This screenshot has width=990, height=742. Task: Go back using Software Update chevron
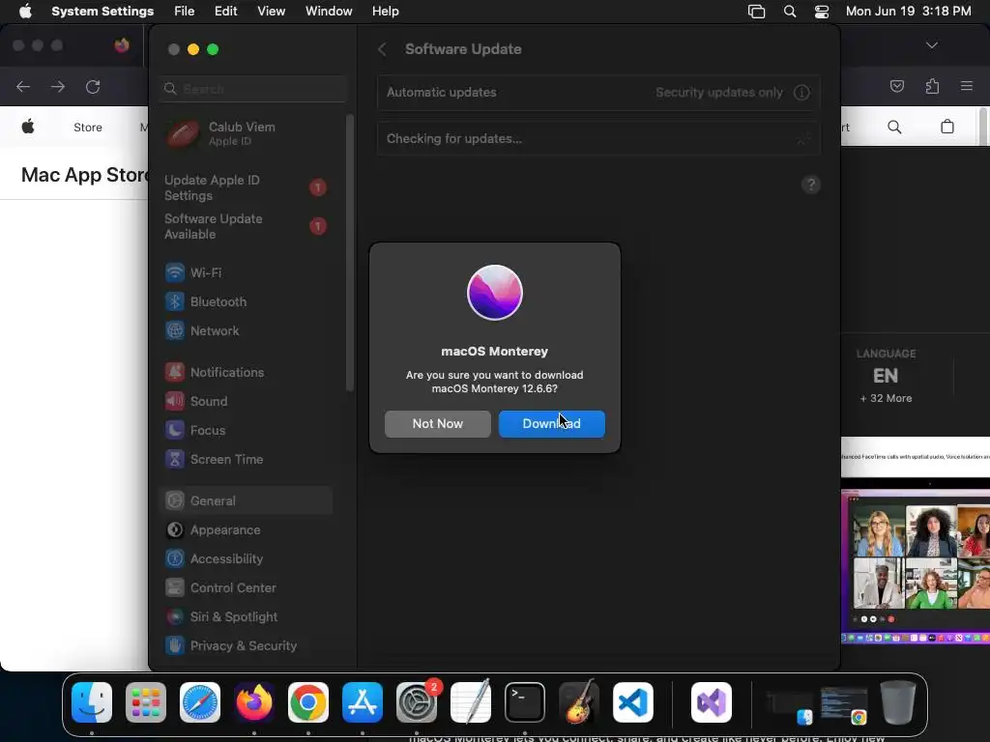pos(382,49)
